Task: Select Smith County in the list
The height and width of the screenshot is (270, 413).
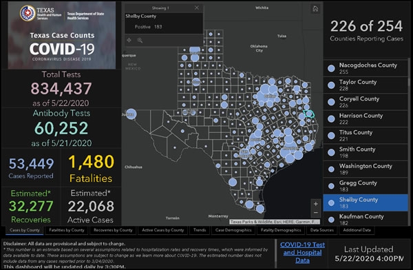Action: click(x=366, y=152)
